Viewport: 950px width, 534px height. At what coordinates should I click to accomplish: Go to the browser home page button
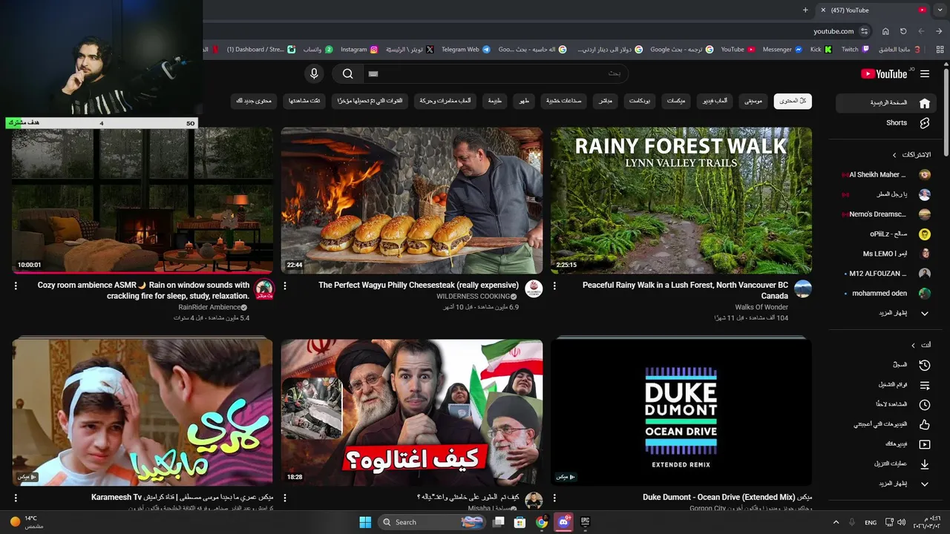pos(885,31)
